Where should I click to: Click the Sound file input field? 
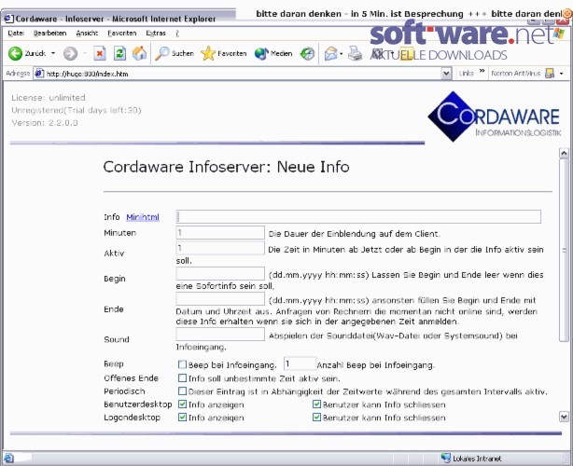[220, 335]
